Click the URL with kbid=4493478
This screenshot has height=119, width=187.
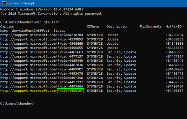pyautogui.click(x=42, y=73)
